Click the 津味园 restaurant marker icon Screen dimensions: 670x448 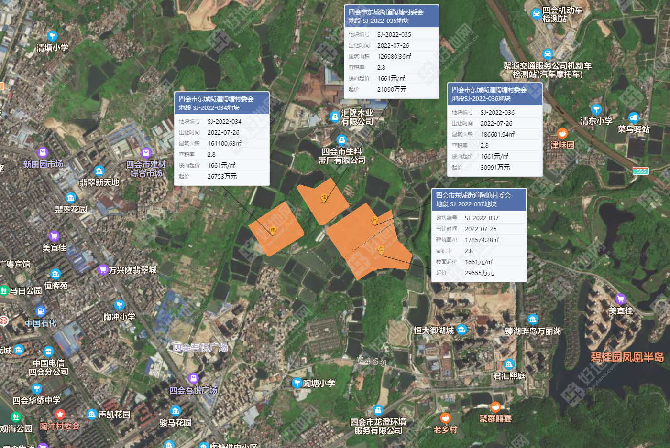tap(562, 133)
